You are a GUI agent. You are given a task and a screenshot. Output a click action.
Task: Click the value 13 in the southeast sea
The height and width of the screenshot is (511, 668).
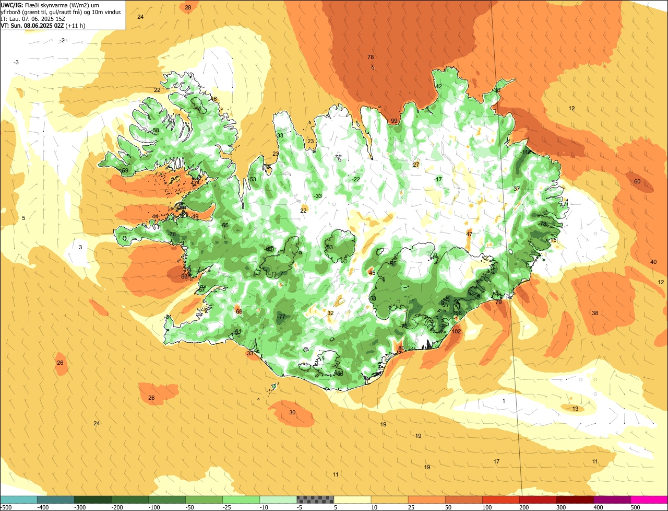[x=576, y=409]
